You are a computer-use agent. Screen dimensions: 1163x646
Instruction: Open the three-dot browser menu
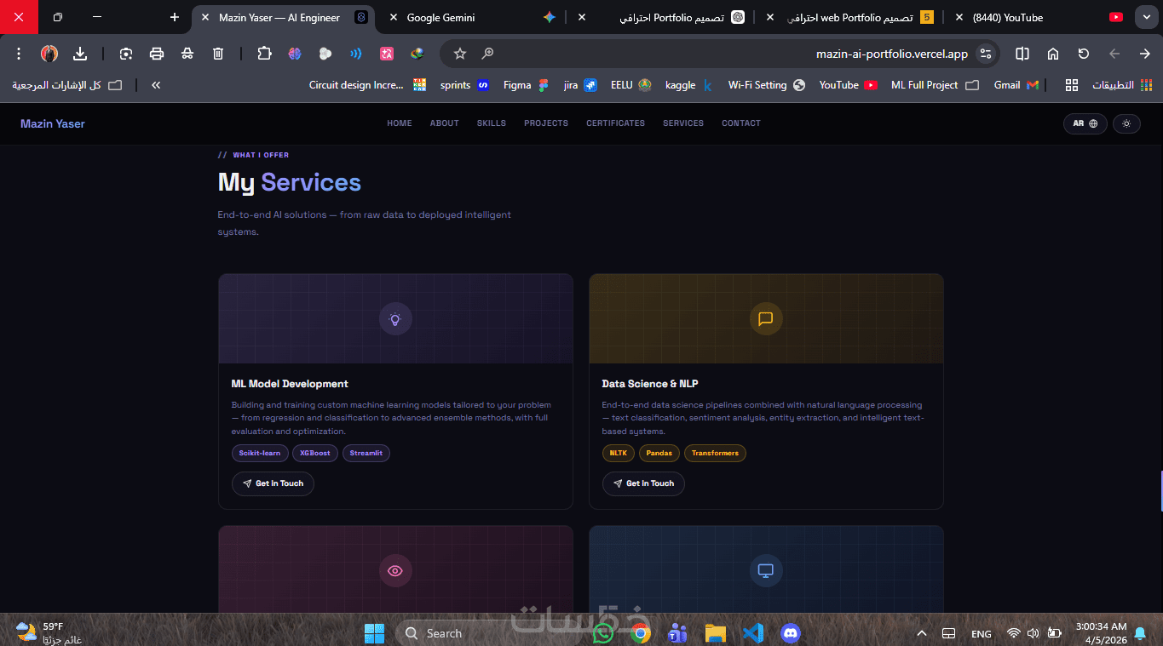point(19,54)
